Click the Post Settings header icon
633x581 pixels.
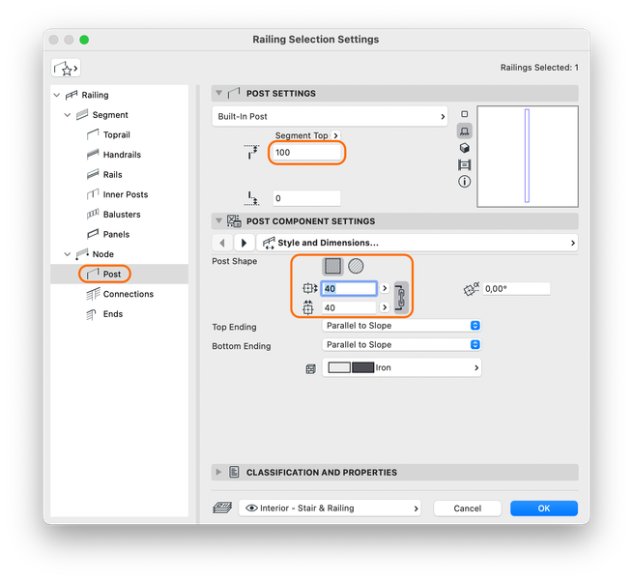point(234,93)
